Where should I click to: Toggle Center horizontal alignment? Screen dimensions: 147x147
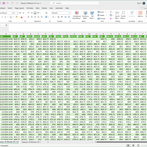(32, 17)
